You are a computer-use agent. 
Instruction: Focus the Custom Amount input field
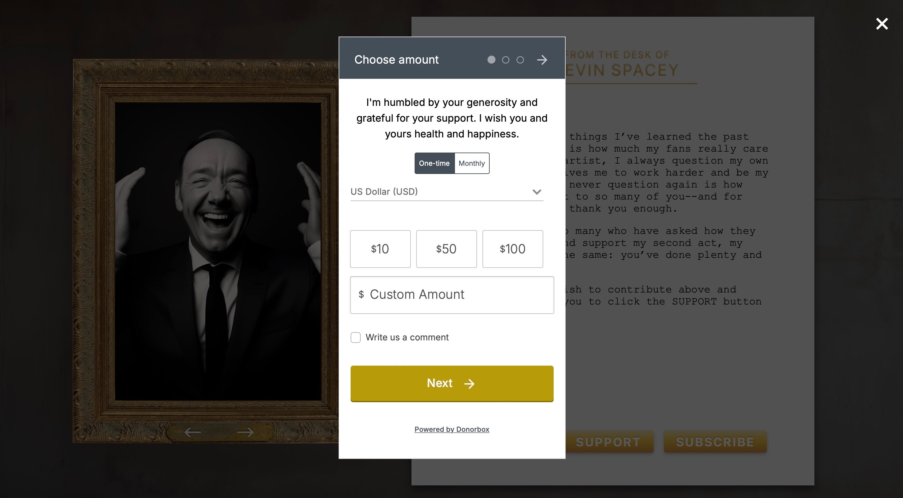[452, 295]
